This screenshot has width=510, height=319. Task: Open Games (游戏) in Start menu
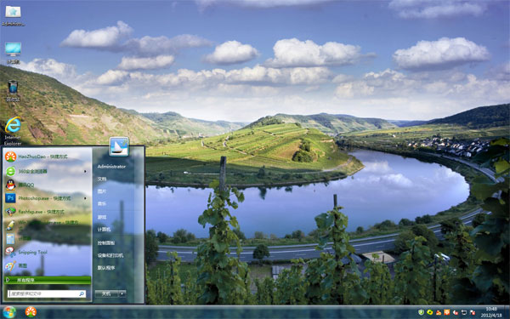pos(102,217)
